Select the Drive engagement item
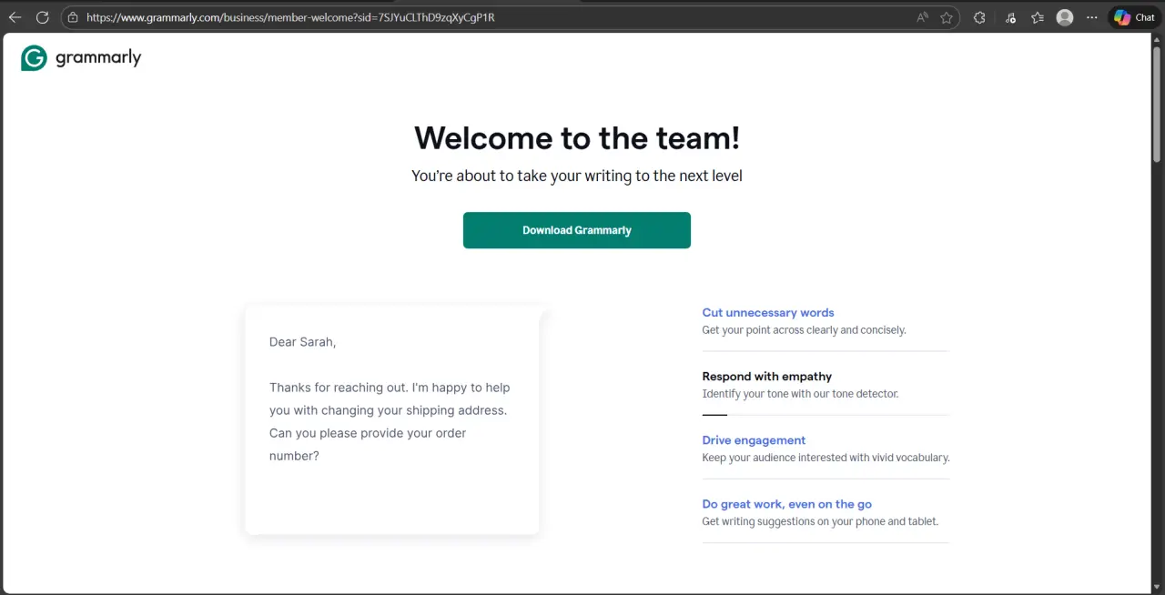 754,439
